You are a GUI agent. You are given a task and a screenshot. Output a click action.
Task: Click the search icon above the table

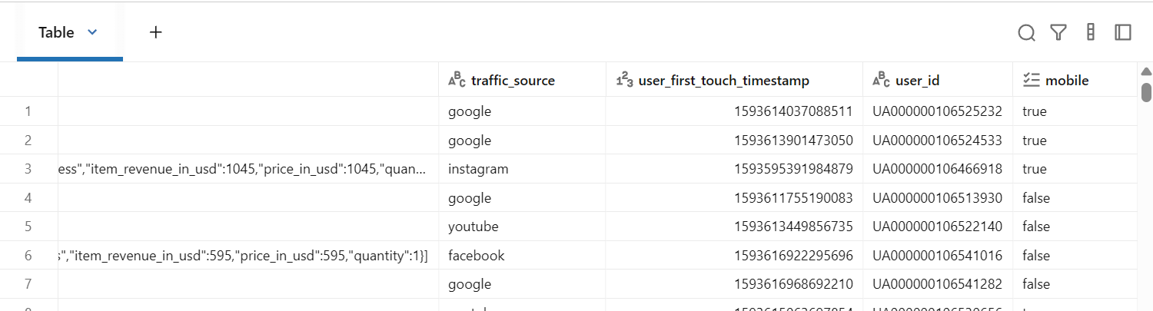pos(1026,32)
